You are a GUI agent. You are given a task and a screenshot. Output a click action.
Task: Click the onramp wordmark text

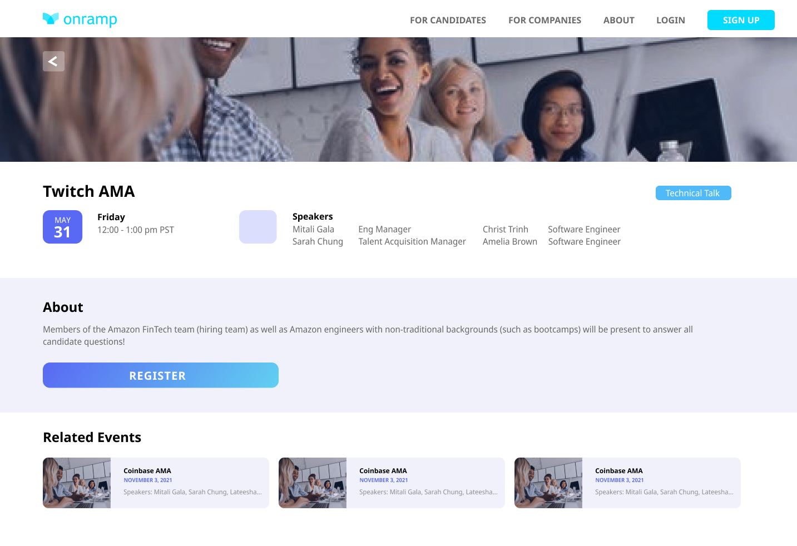(90, 19)
